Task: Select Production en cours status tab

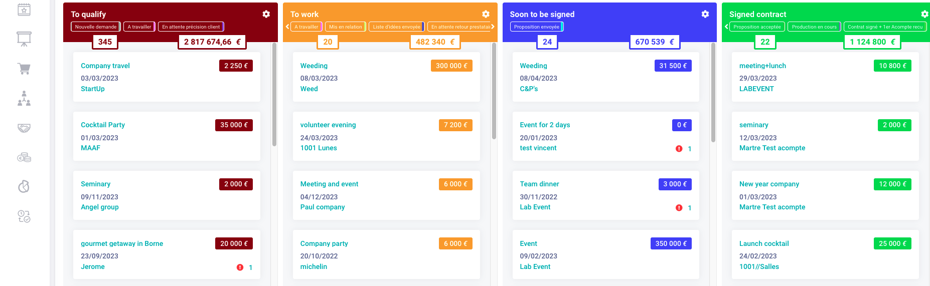Action: pos(814,27)
